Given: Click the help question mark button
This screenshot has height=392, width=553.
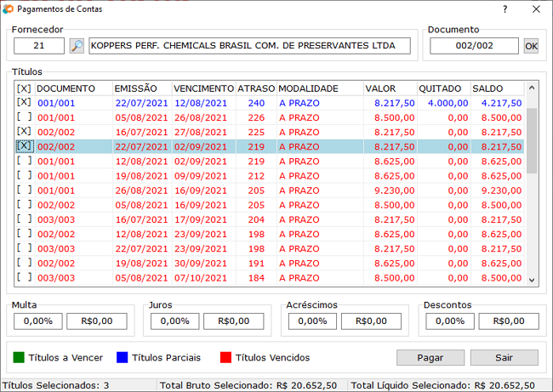Looking at the screenshot, I should coord(505,9).
